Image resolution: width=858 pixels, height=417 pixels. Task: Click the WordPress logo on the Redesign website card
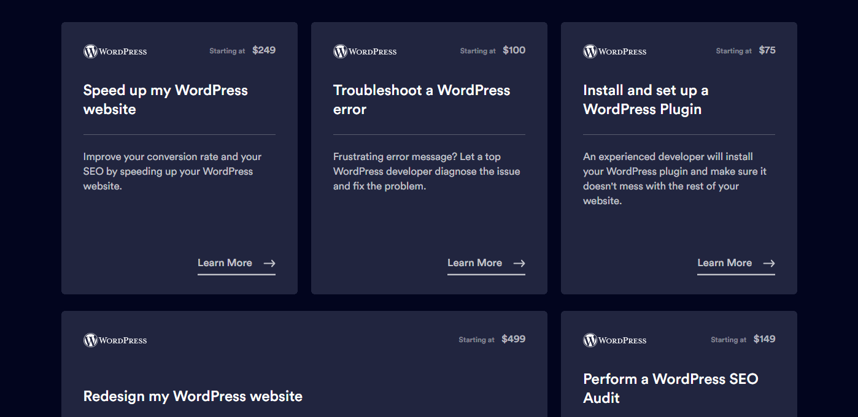115,340
